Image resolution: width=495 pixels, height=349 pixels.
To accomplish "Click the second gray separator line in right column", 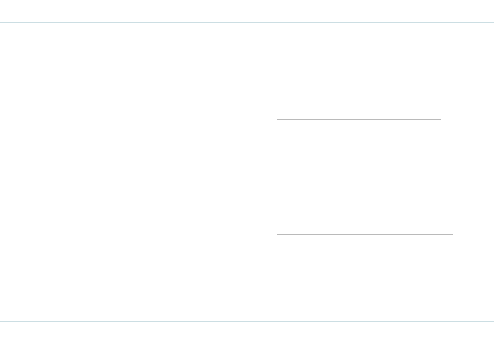I will [359, 119].
